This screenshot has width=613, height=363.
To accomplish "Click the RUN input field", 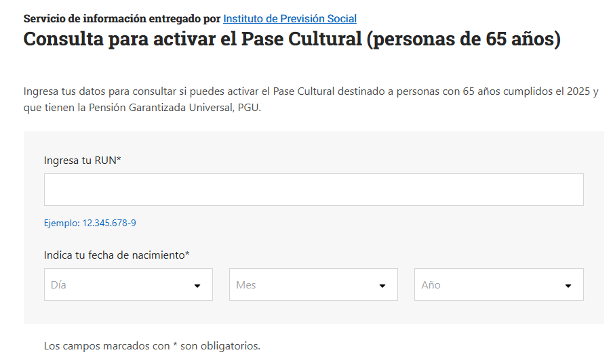I will pyautogui.click(x=313, y=190).
